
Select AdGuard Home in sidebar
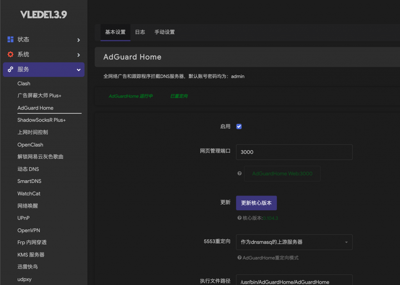click(x=36, y=108)
